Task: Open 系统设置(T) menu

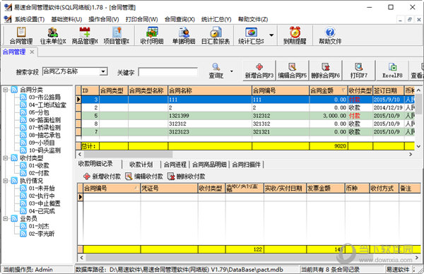Action: point(30,19)
